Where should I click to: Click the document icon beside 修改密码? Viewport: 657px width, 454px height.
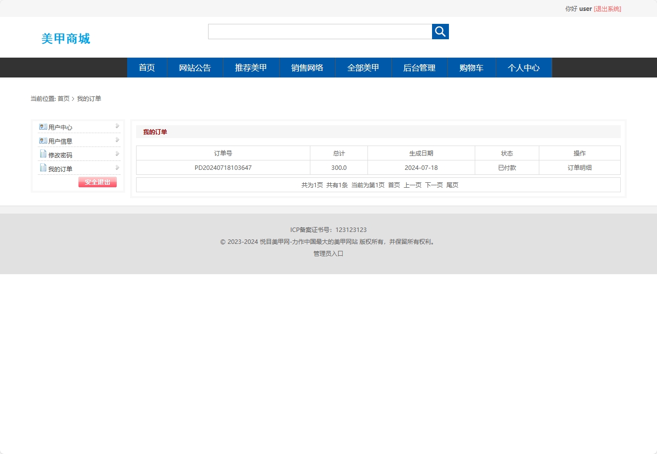pos(43,154)
